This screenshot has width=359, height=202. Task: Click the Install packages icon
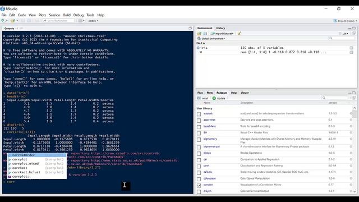[199, 98]
